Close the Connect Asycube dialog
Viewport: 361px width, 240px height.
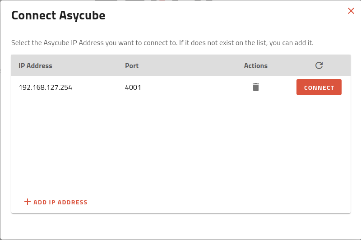(351, 11)
